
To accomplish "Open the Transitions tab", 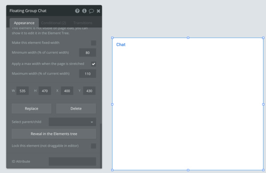I will 83,23.
